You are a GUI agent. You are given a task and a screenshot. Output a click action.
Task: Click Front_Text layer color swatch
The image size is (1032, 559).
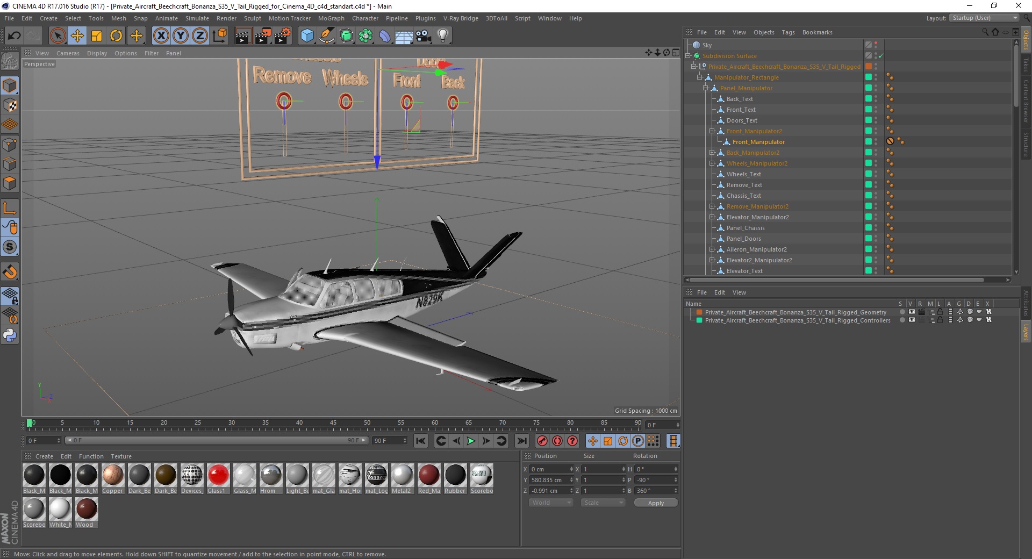point(868,110)
